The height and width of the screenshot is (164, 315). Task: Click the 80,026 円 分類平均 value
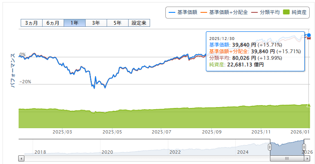(244, 58)
